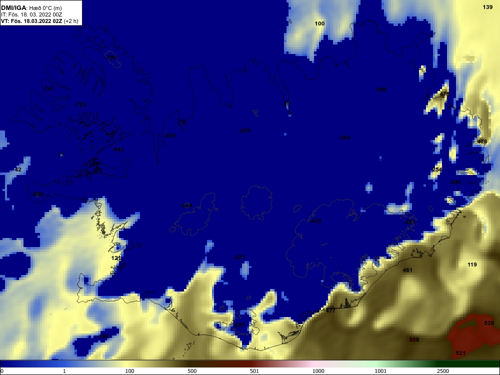Click the map value '477'
Screen dimensions: 500x375
pos(330,310)
